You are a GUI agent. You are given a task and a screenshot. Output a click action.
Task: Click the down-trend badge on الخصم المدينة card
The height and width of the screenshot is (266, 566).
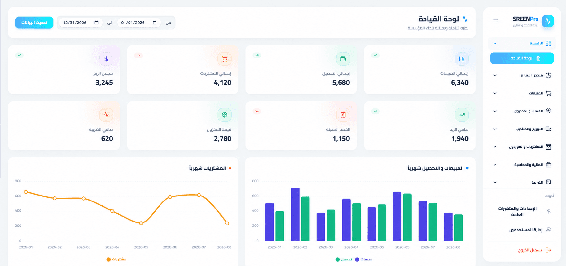[257, 111]
